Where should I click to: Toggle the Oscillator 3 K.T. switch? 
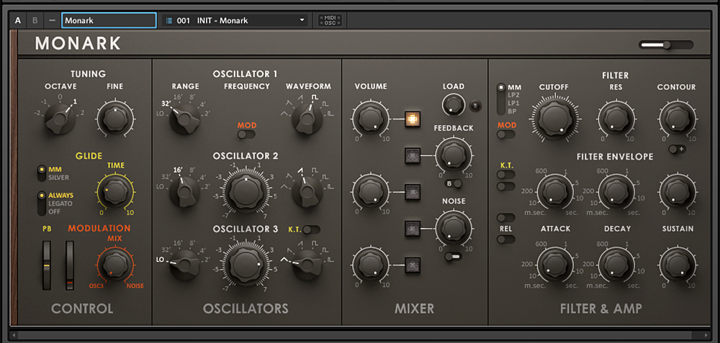coord(311,229)
